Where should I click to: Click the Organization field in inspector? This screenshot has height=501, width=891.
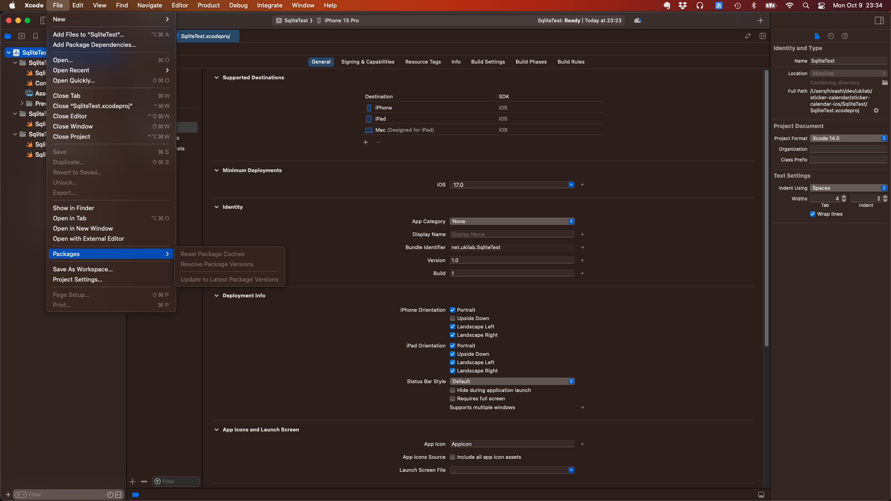click(849, 149)
